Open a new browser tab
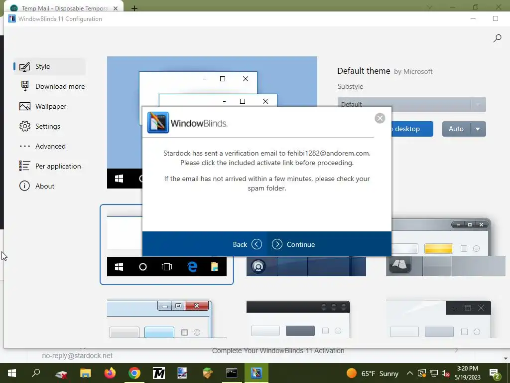The image size is (510, 383). click(x=134, y=8)
